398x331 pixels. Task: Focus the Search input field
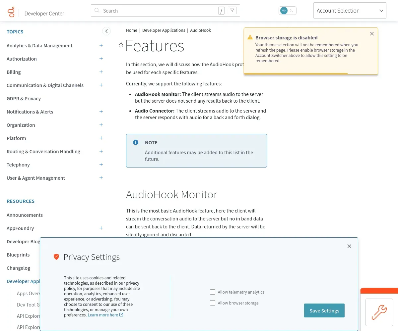click(159, 11)
